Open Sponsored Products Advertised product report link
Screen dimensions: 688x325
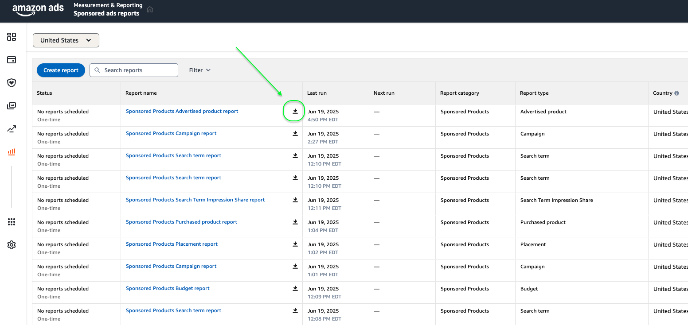coord(182,111)
